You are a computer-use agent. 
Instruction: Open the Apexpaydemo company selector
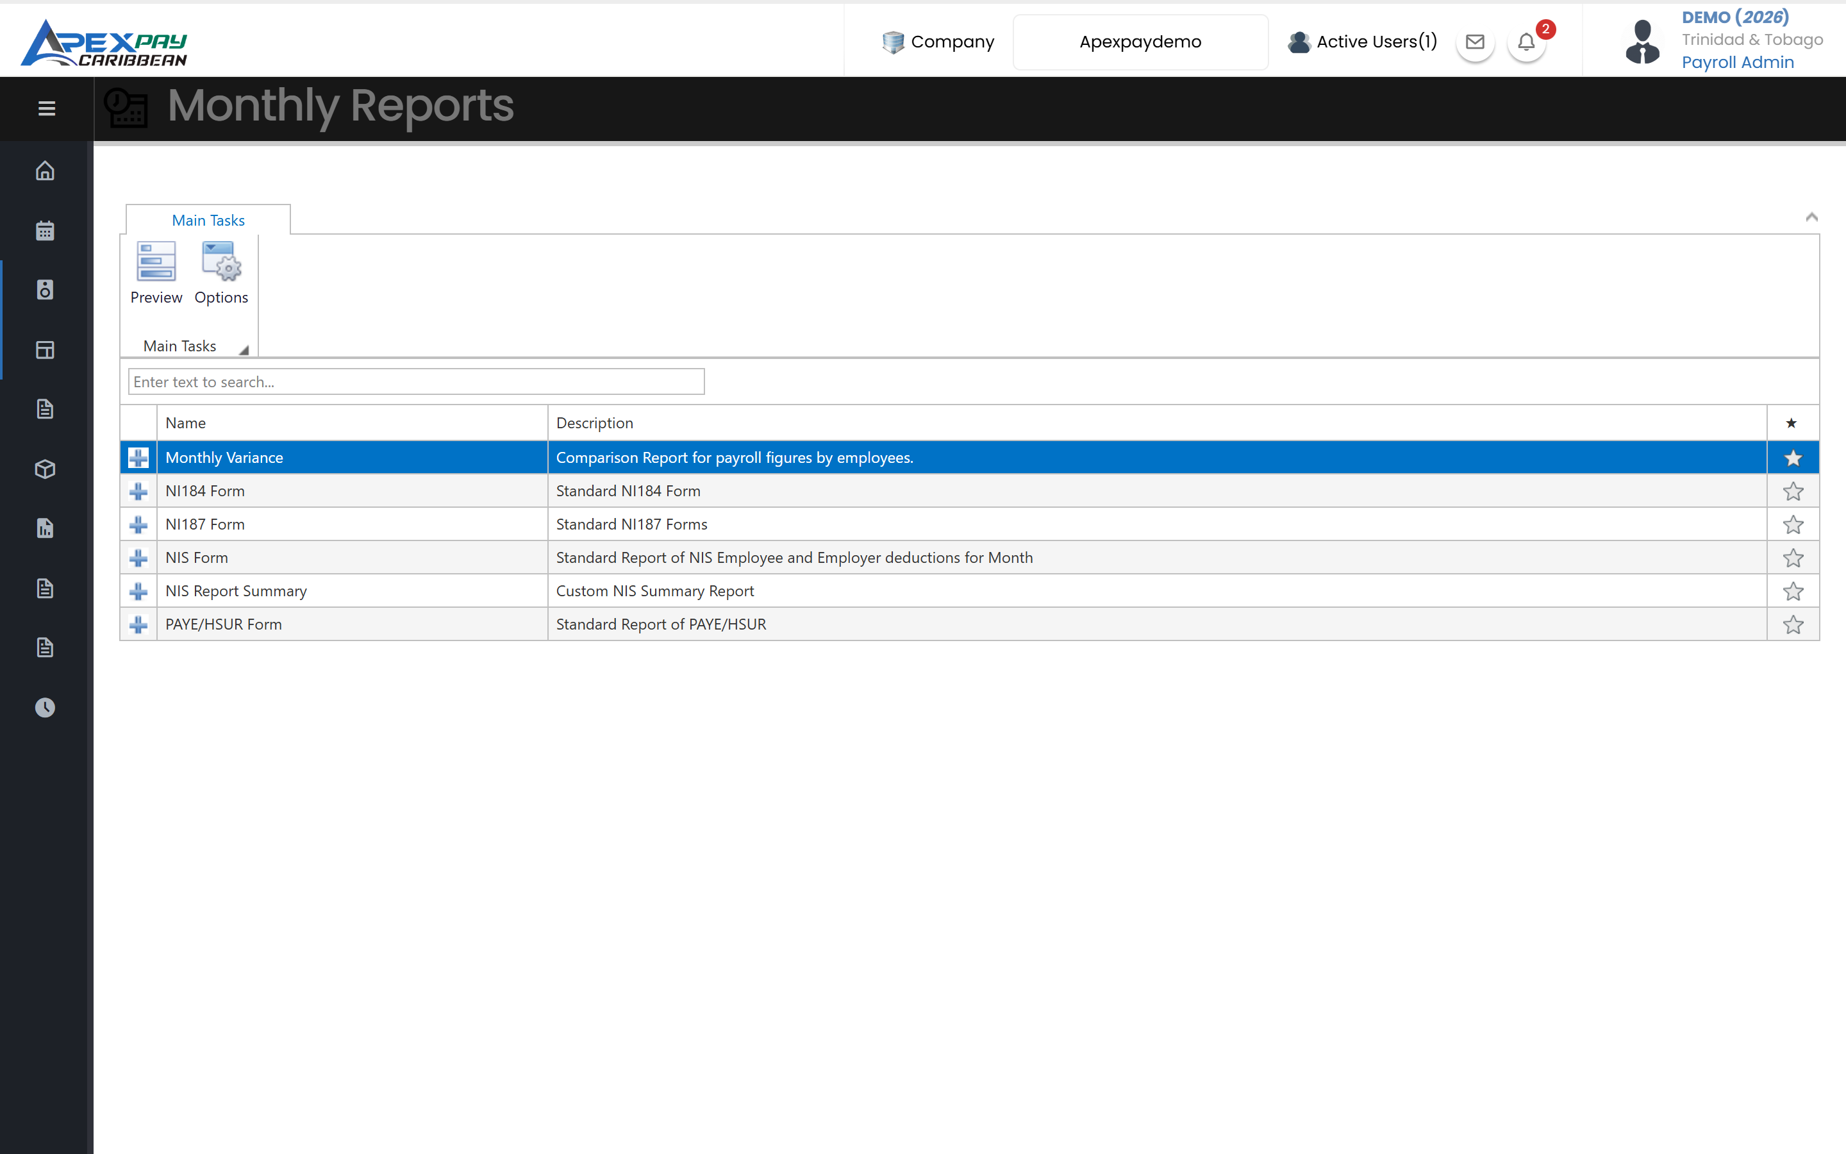[1140, 42]
